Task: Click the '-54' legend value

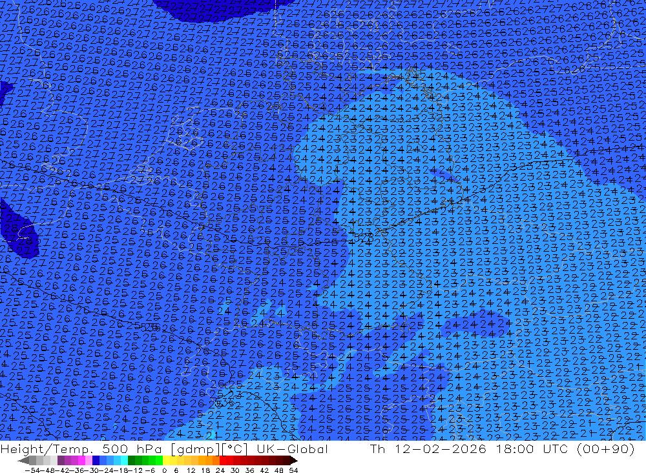Action: pos(32,470)
